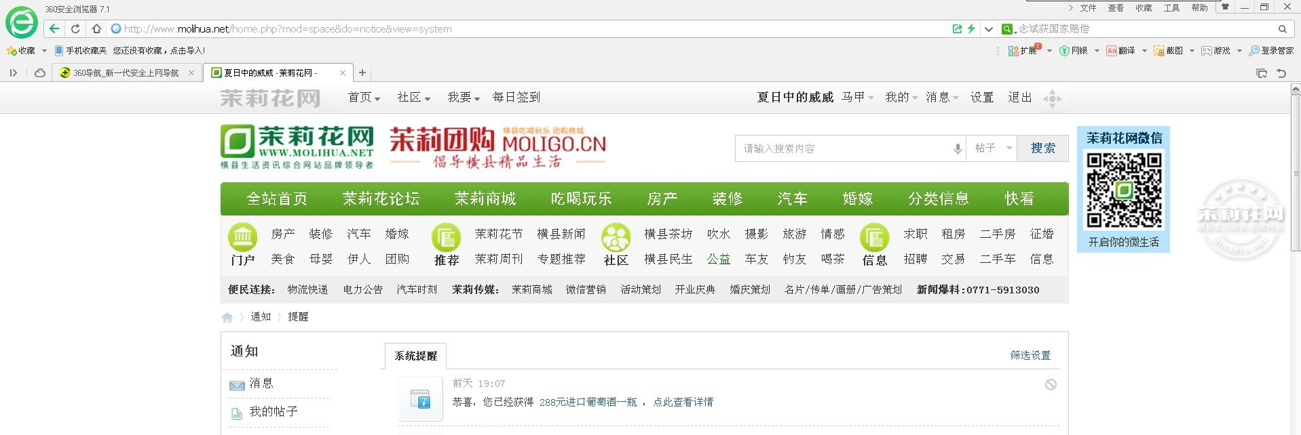Screen dimensions: 1301x435
Task: Click the share icon in address bar
Action: 957,28
